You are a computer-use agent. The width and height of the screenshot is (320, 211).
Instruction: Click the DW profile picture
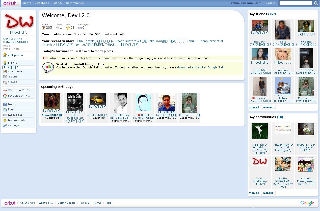(x=19, y=22)
